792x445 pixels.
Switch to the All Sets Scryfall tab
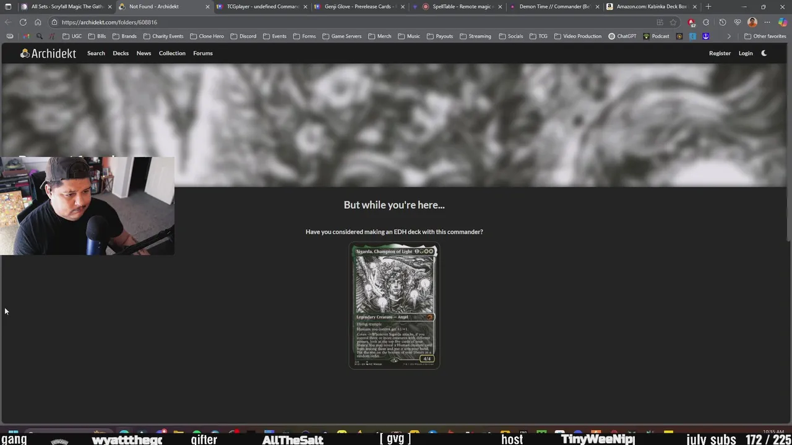tap(67, 7)
